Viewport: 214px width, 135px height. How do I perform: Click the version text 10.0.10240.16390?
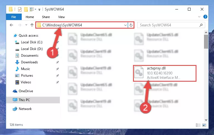160,73
